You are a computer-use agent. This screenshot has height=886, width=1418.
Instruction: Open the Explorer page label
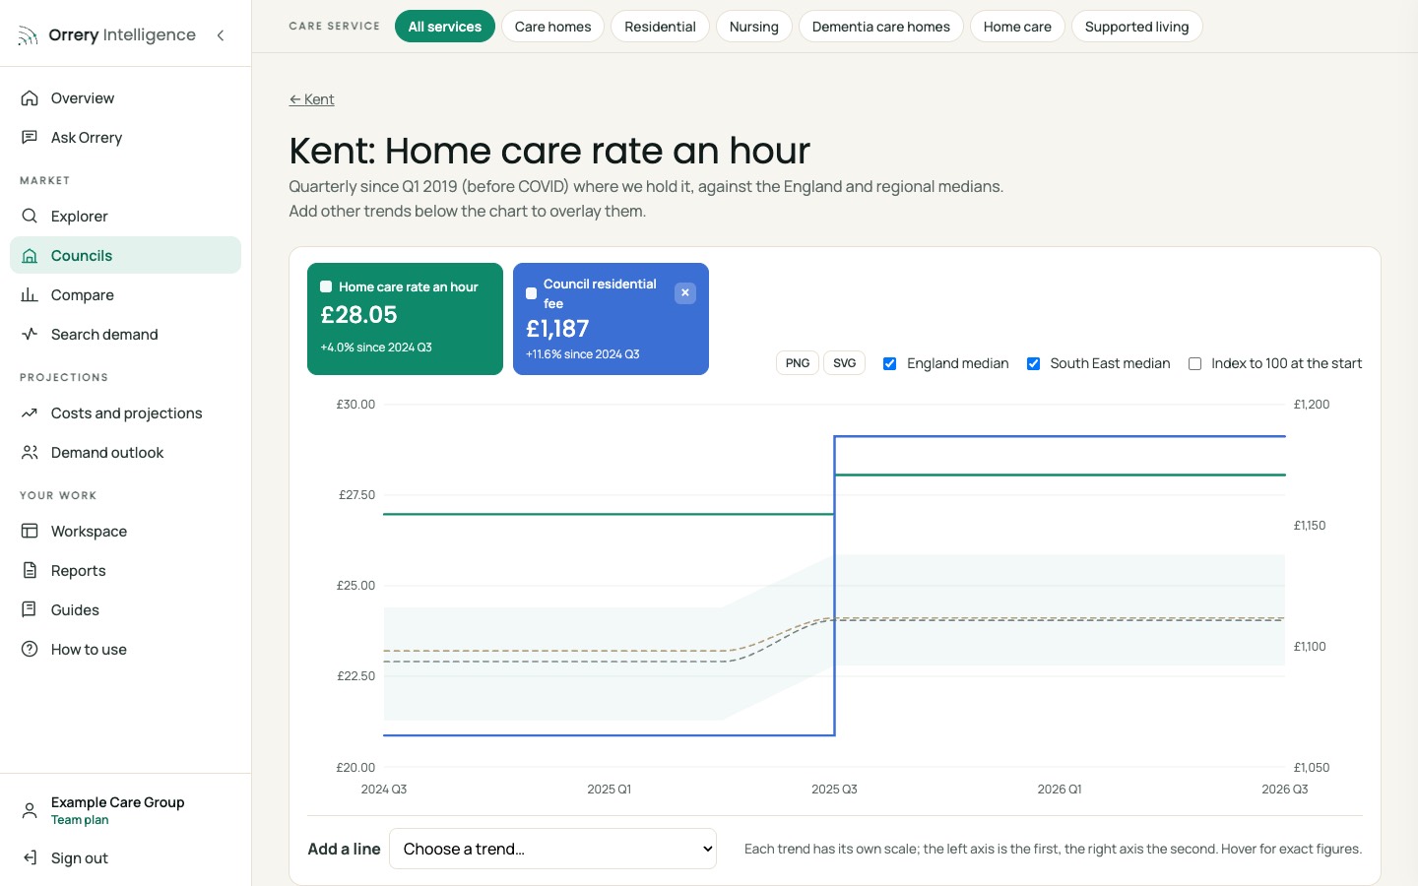[80, 217]
